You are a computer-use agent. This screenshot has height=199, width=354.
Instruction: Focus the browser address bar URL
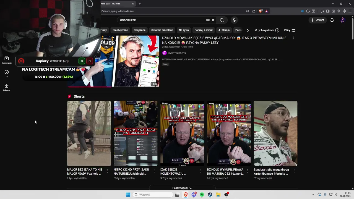[x=117, y=11]
